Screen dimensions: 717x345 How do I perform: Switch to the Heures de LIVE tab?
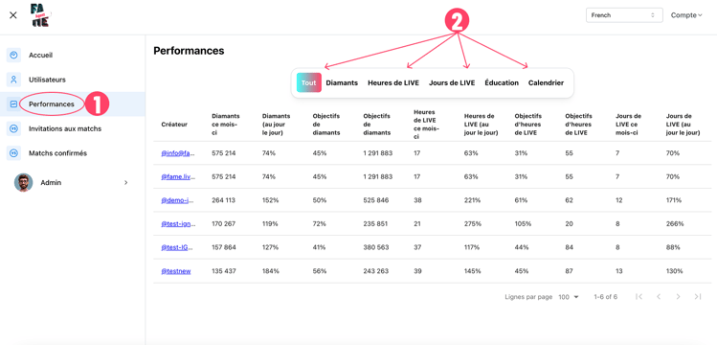[393, 82]
